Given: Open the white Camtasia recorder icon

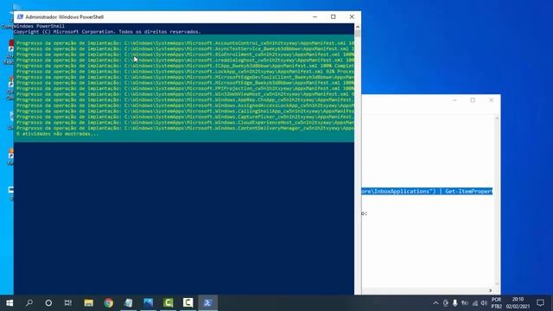Looking at the screenshot, I should (188, 303).
